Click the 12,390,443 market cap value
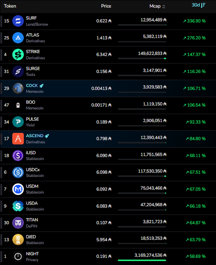The image size is (216, 265). click(153, 138)
